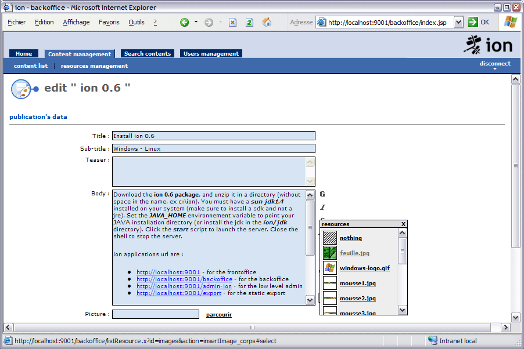Open the Edition menu
Screen dimensions: 524x349
pos(44,23)
